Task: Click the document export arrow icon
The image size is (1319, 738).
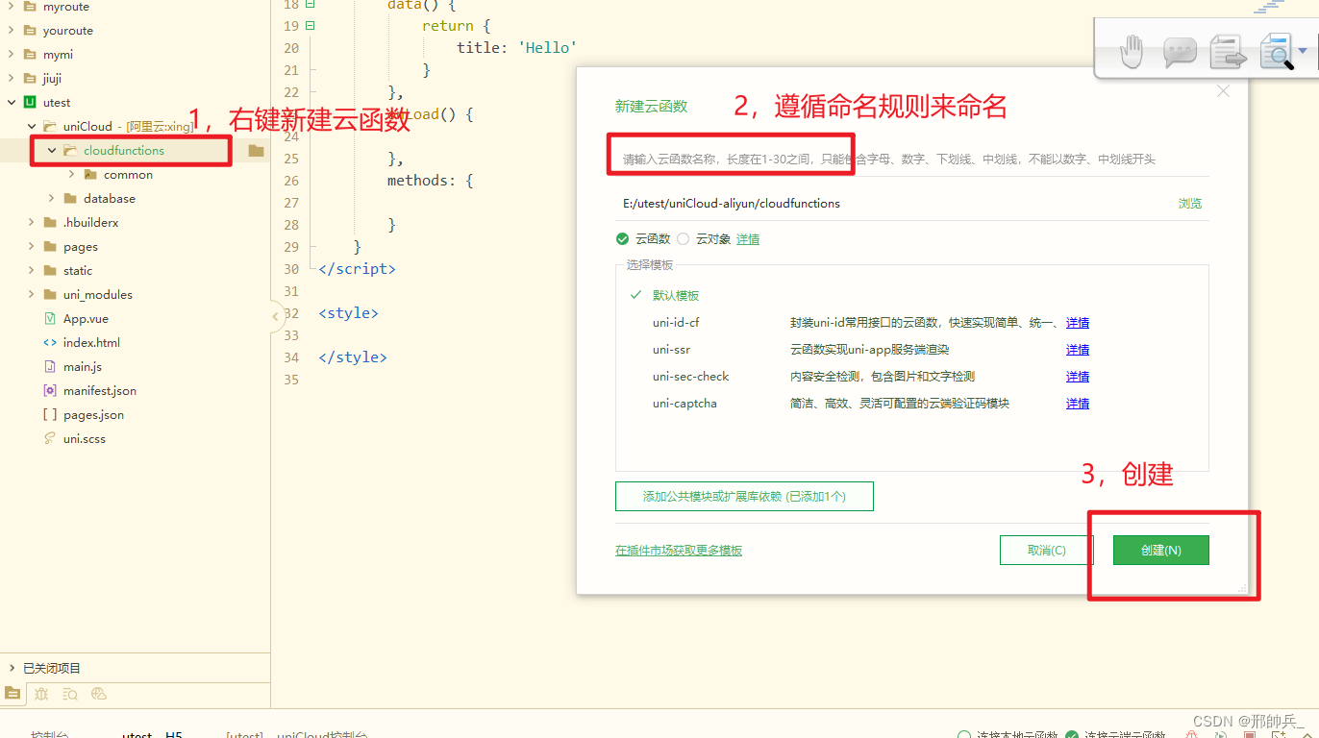Action: [x=1228, y=52]
